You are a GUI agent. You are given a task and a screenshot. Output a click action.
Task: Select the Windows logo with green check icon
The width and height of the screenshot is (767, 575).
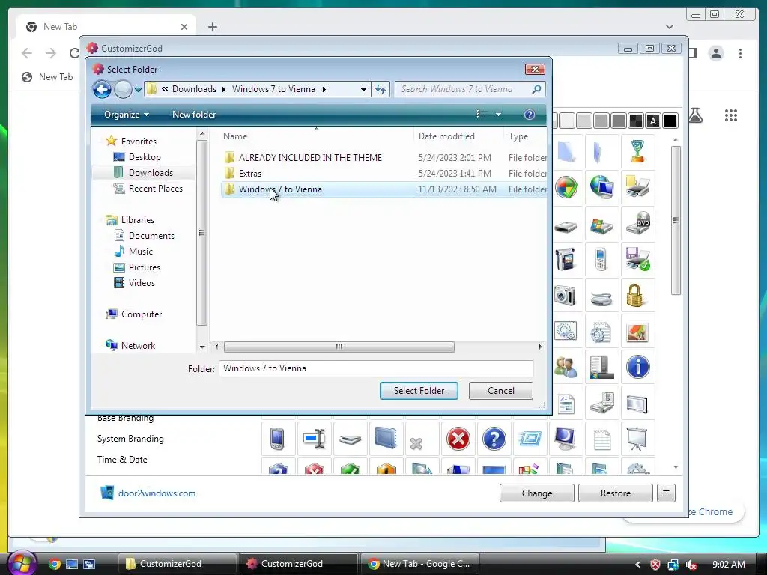tap(566, 187)
